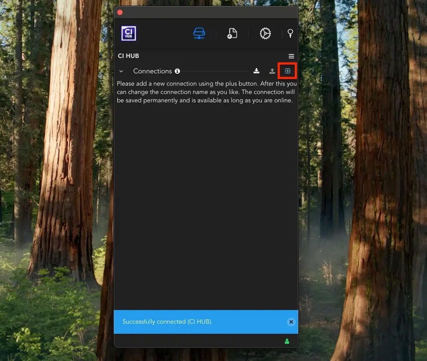Open the document assets tab icon
The height and width of the screenshot is (361, 427).
tap(232, 33)
